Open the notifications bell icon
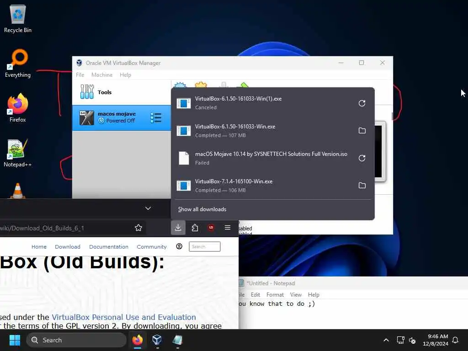 tap(455, 340)
